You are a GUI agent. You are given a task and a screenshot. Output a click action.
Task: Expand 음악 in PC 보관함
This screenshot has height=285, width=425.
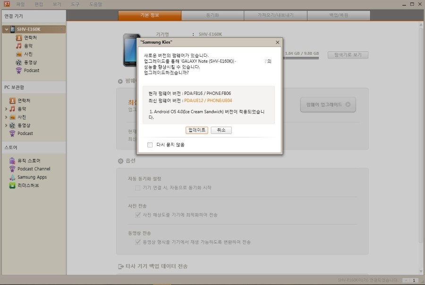[6, 109]
